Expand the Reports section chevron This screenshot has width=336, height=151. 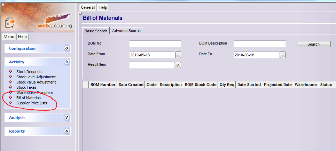click(x=67, y=131)
